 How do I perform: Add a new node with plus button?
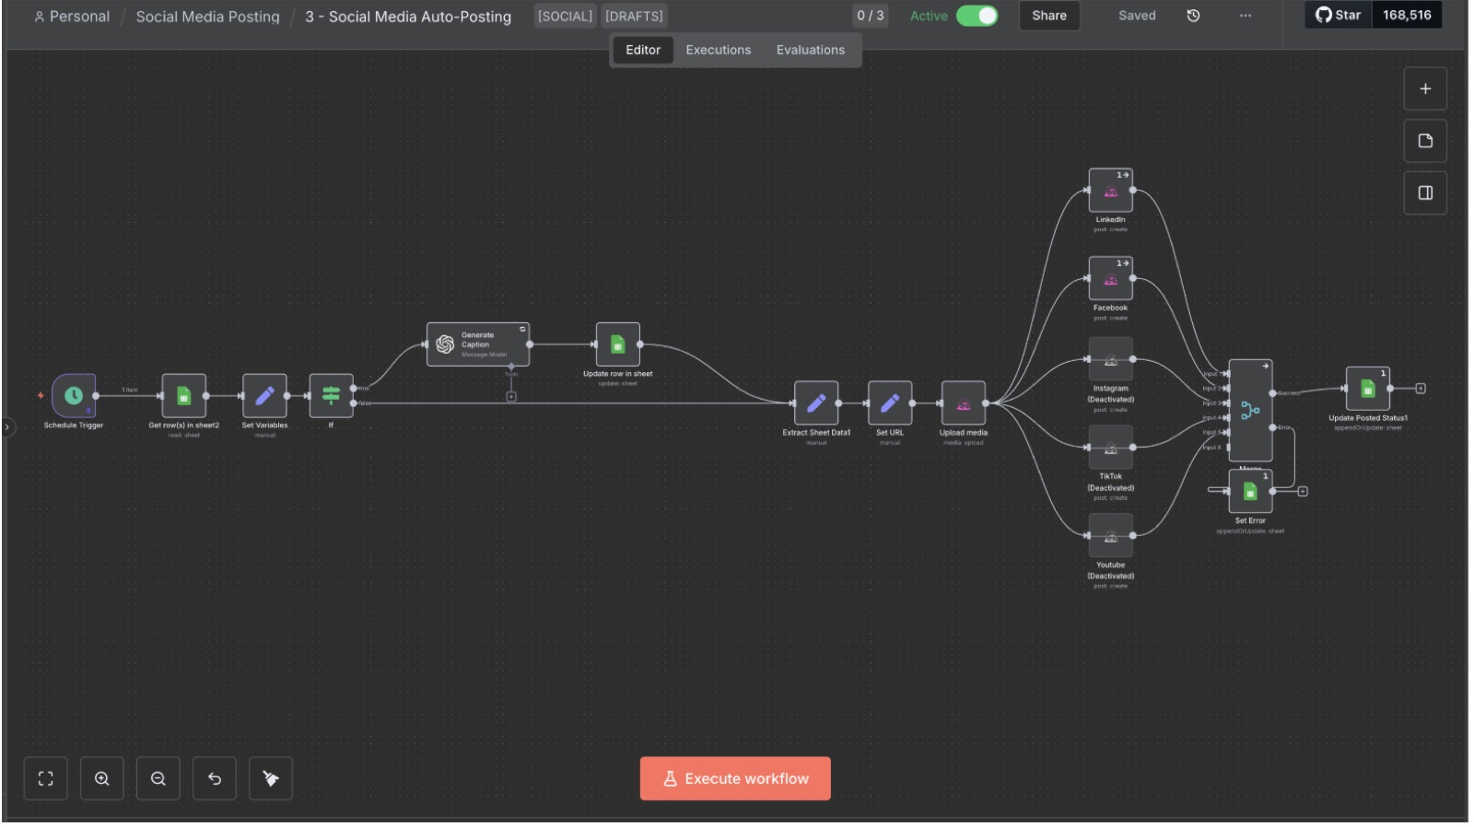pyautogui.click(x=1425, y=89)
